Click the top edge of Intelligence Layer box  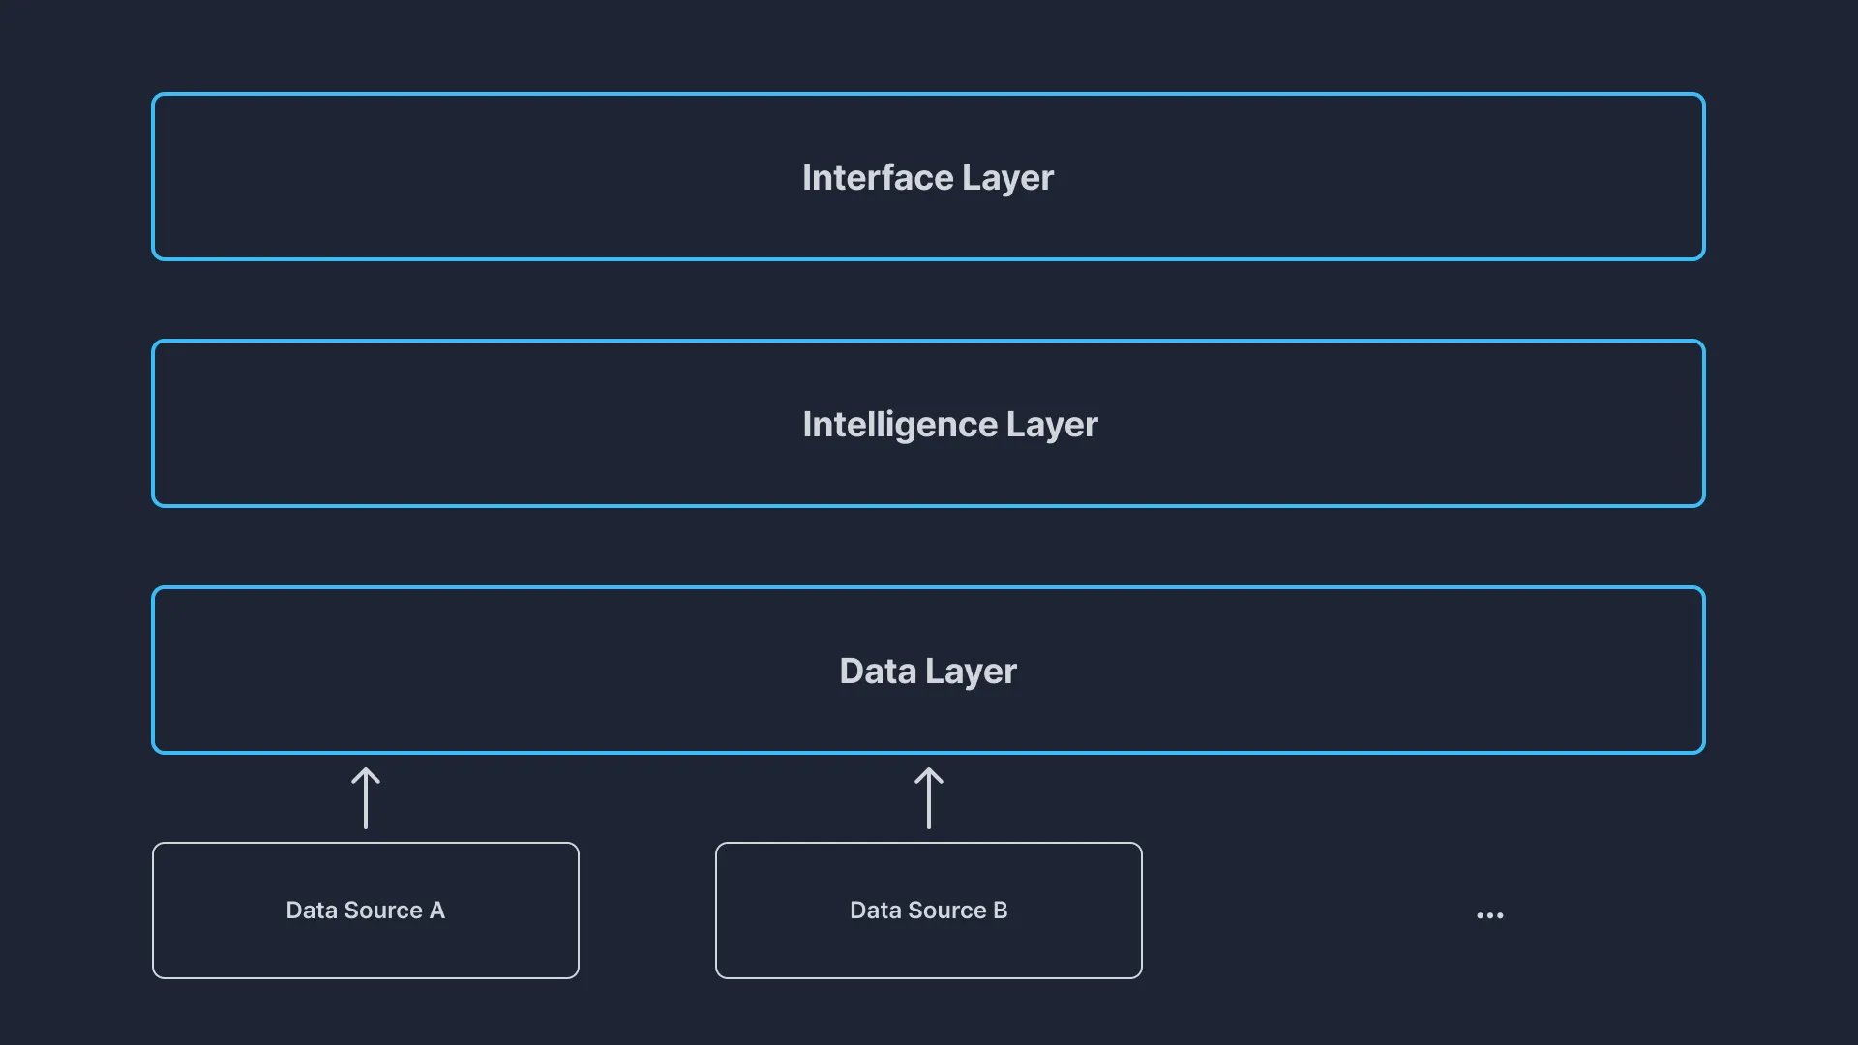(927, 342)
